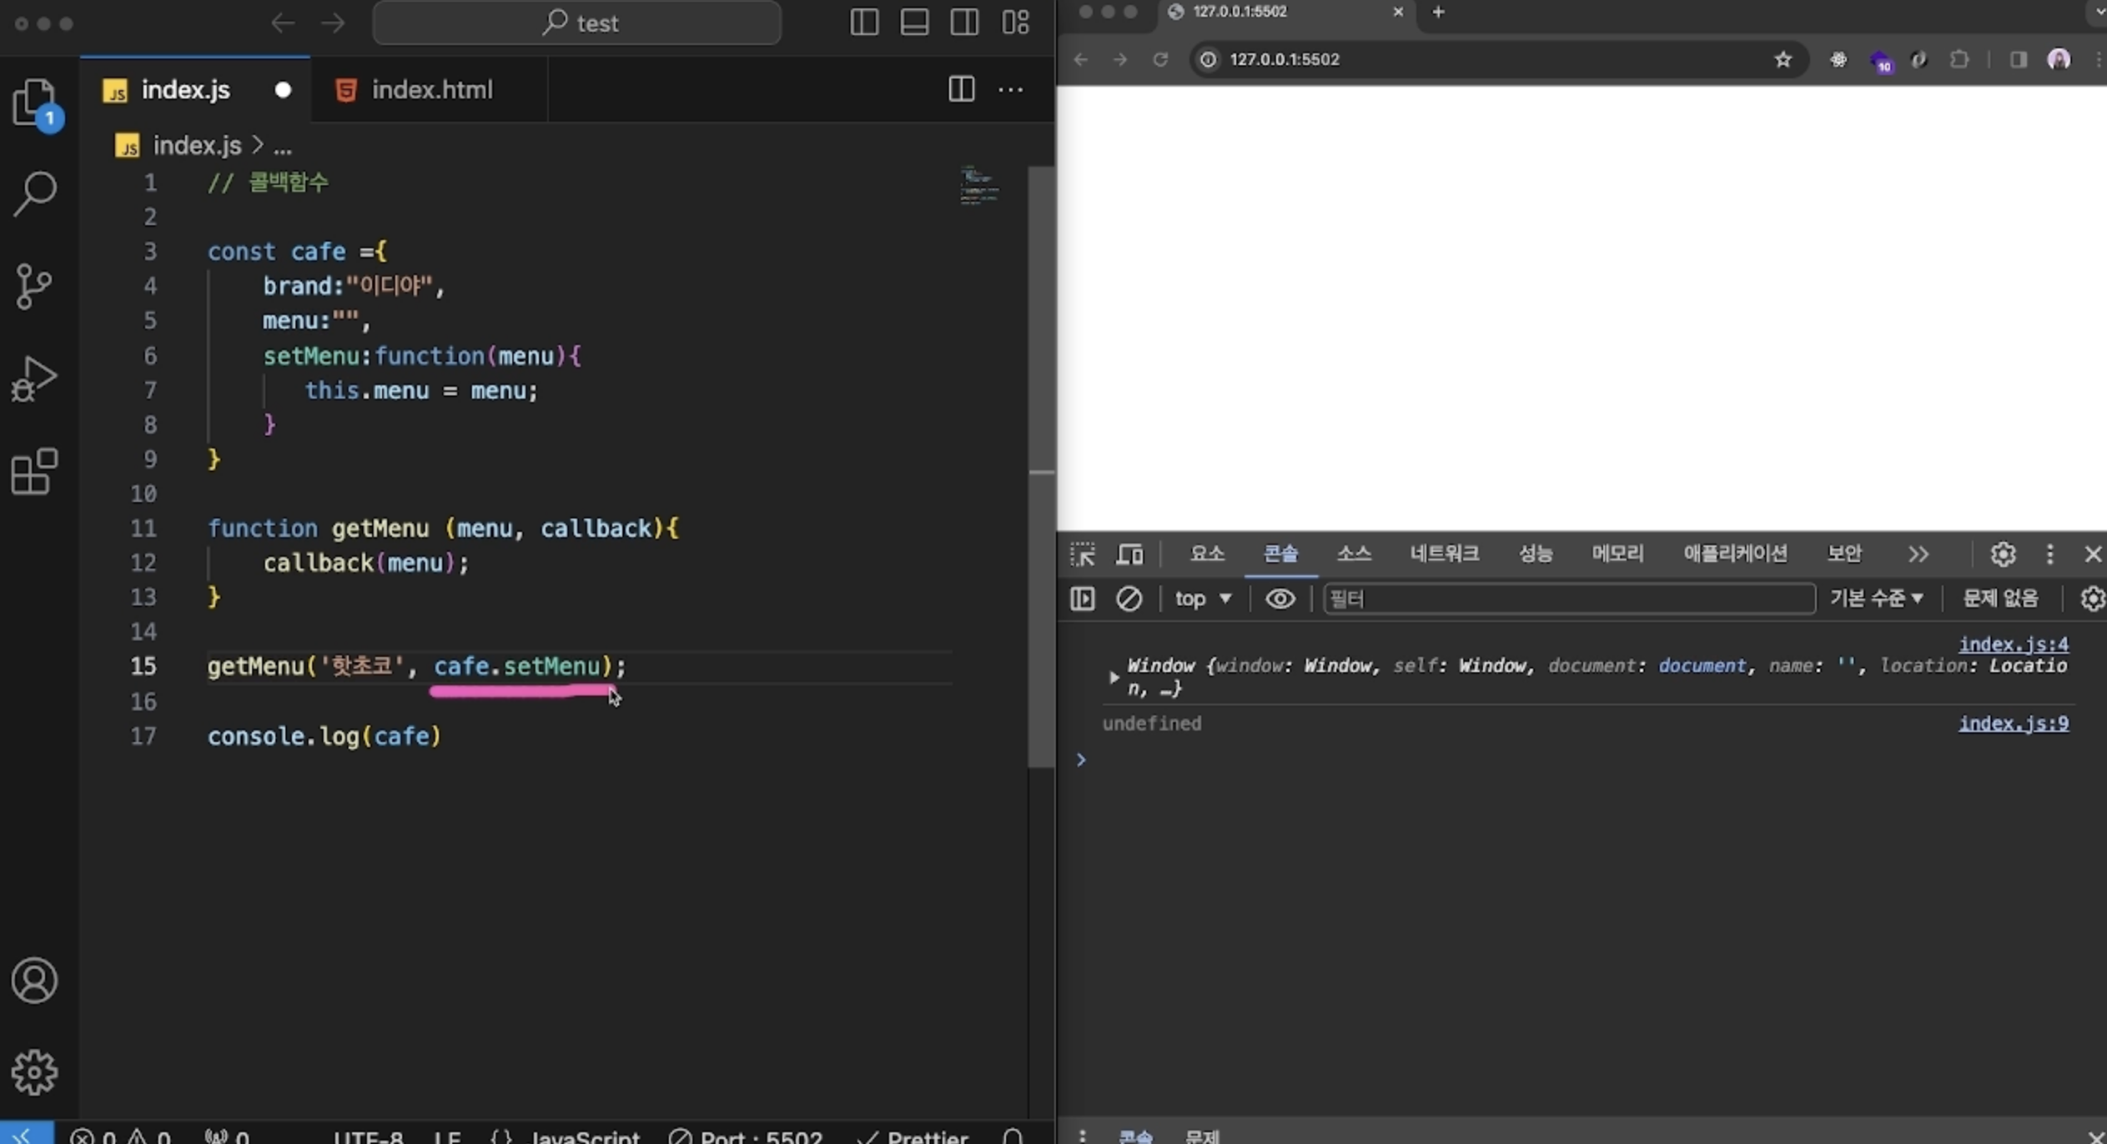The image size is (2107, 1144).
Task: Open the top context dropdown
Action: [1202, 599]
